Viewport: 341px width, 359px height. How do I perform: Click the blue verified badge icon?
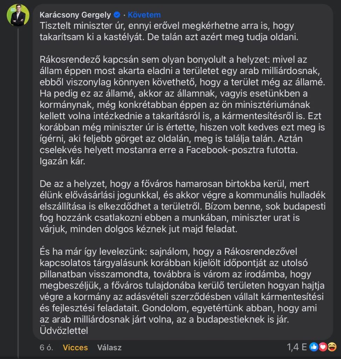point(117,15)
